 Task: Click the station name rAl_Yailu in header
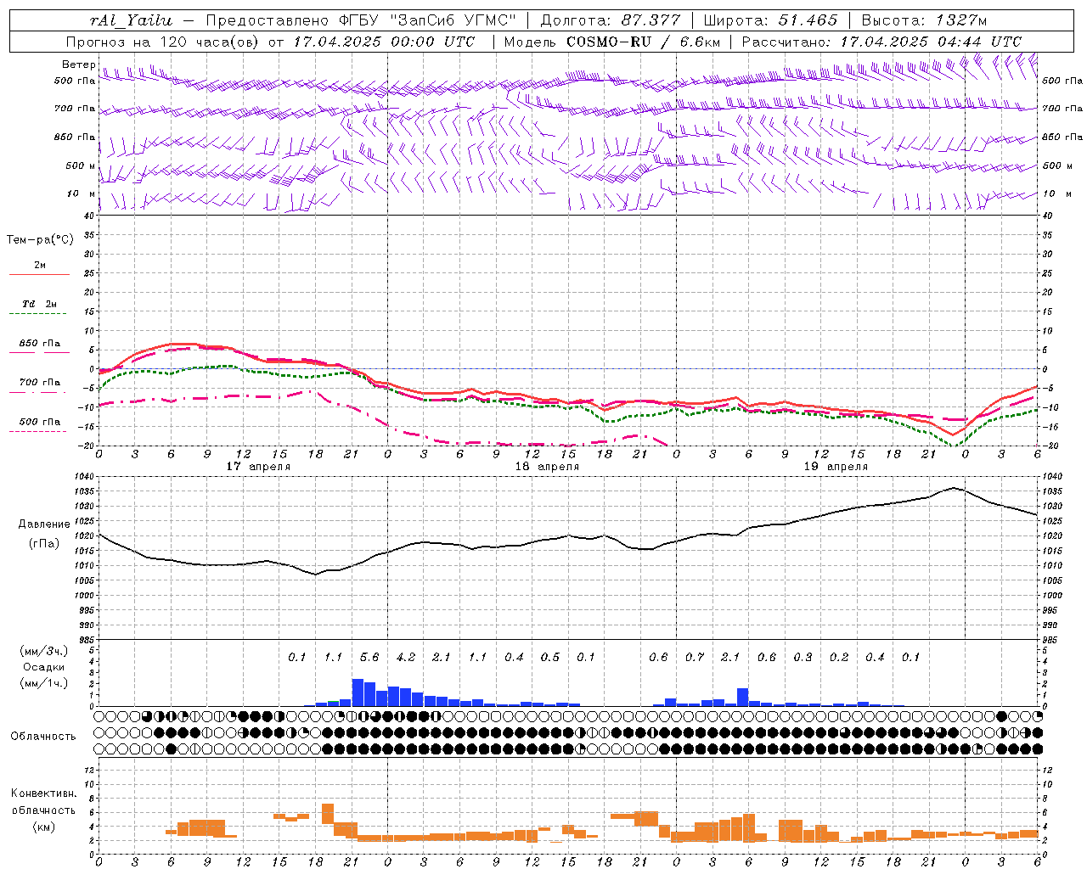click(x=131, y=20)
